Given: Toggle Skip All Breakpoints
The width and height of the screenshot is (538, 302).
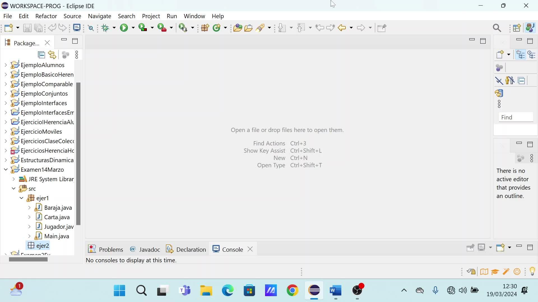Looking at the screenshot, I should click(91, 28).
